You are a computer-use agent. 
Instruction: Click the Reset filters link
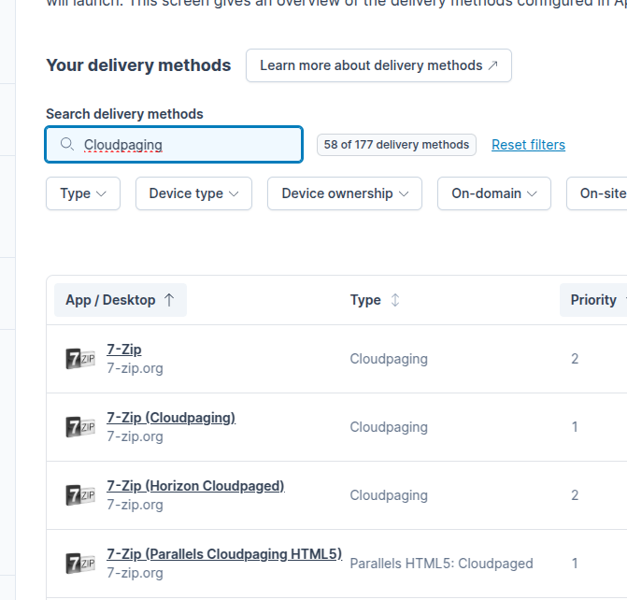[x=528, y=145]
